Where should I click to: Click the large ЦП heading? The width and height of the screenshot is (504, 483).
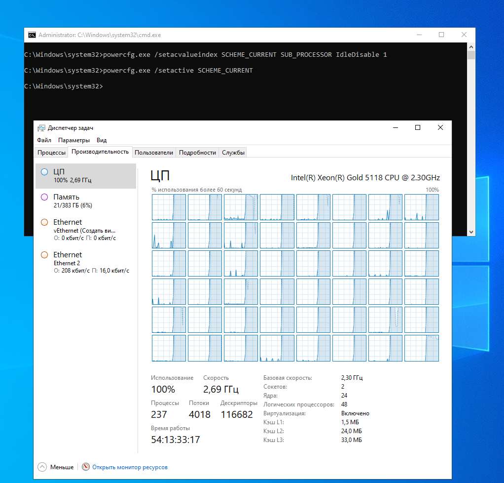click(x=160, y=176)
